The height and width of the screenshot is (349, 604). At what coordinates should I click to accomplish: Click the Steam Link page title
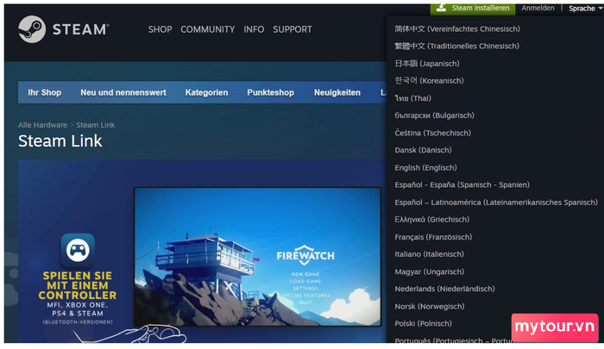(60, 140)
